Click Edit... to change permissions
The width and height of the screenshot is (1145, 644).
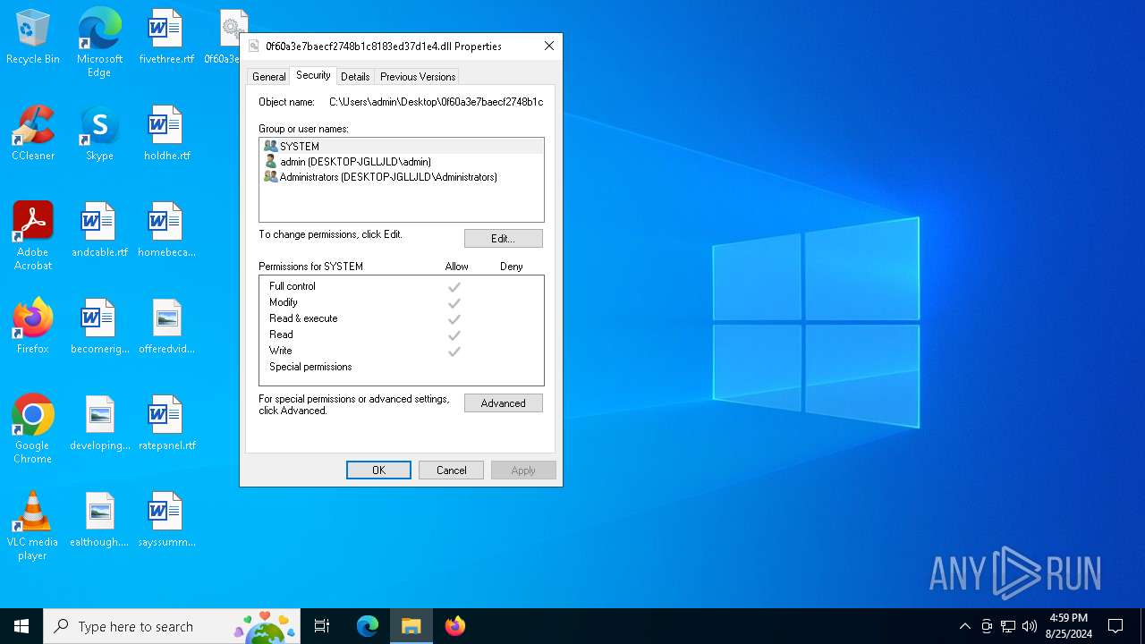[x=503, y=239]
